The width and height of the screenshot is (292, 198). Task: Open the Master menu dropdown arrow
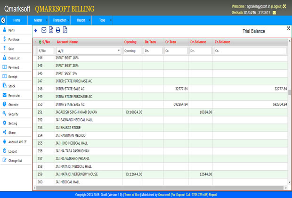click(x=47, y=20)
